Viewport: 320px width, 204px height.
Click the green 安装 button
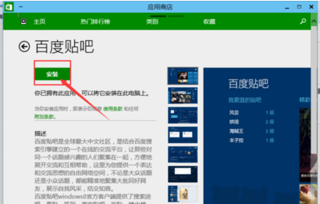point(52,74)
